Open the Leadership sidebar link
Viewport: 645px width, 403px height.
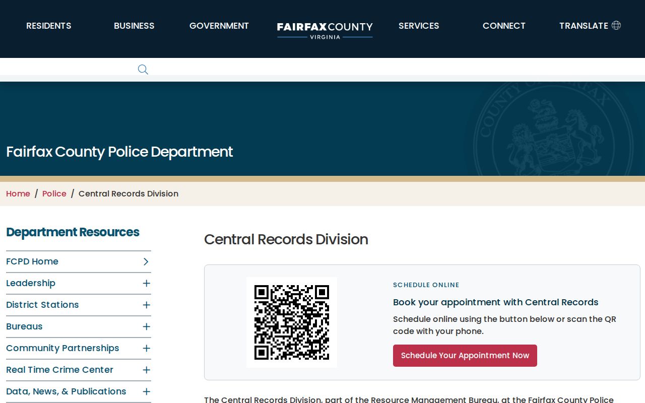click(x=31, y=283)
